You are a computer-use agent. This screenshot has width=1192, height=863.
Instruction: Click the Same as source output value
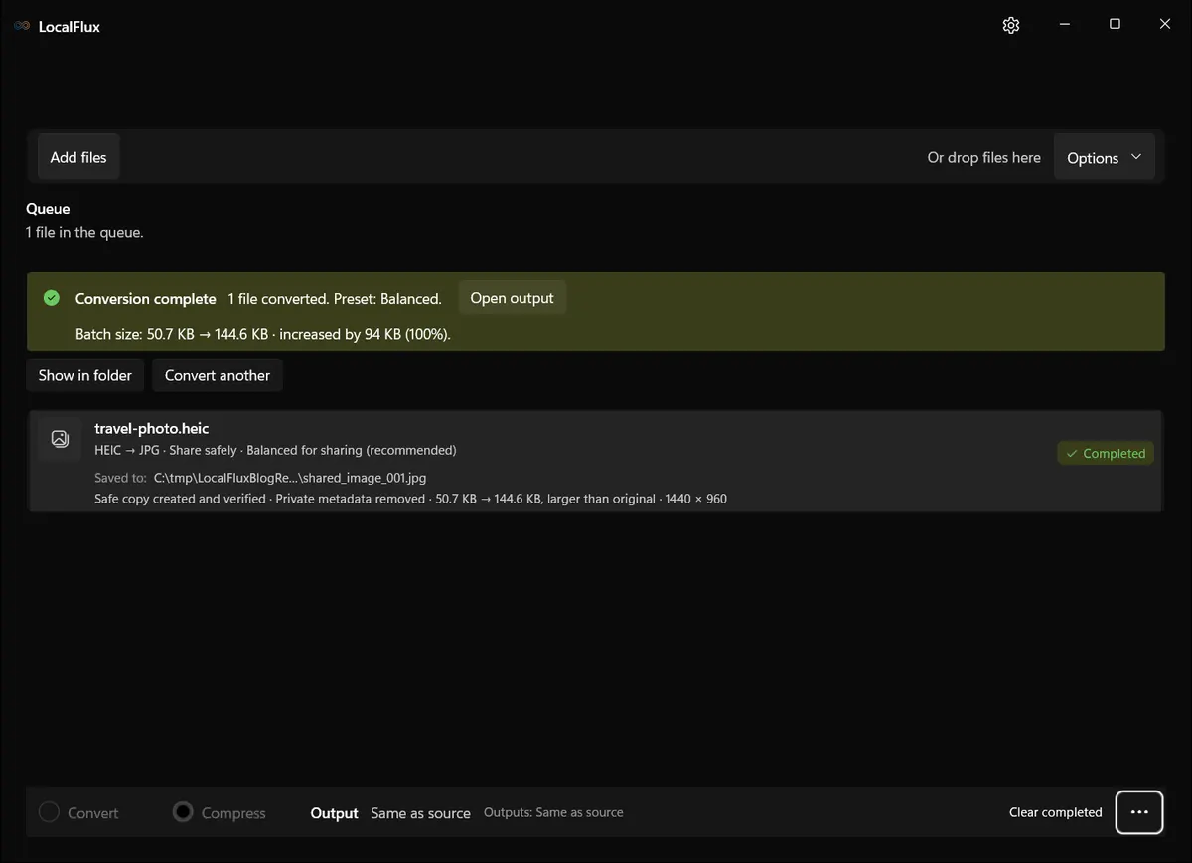tap(420, 813)
